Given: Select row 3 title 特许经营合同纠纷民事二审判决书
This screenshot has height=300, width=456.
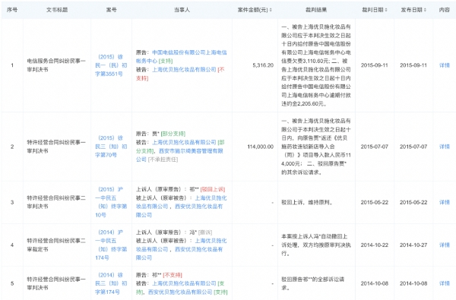Looking at the screenshot, I should (x=56, y=202).
